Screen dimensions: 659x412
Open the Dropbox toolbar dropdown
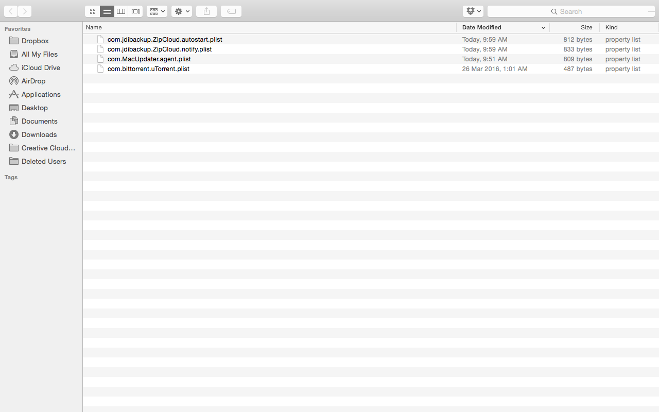473,11
